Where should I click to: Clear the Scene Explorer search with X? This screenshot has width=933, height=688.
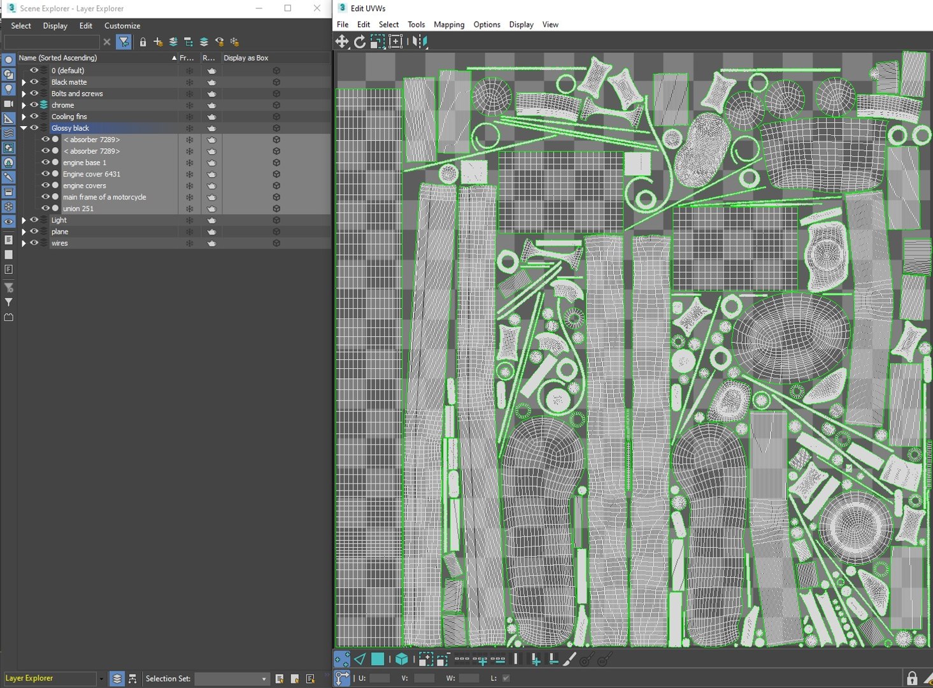click(107, 42)
